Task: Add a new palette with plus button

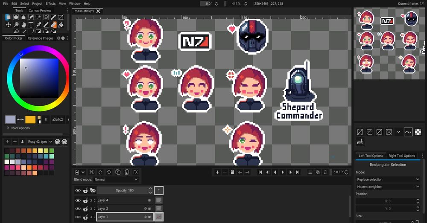Action: coord(7,142)
